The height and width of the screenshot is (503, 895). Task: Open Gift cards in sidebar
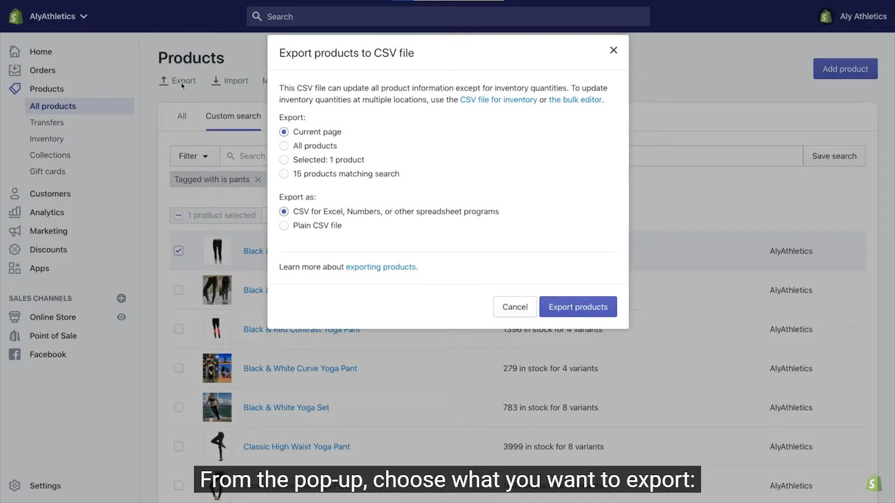pyautogui.click(x=48, y=172)
